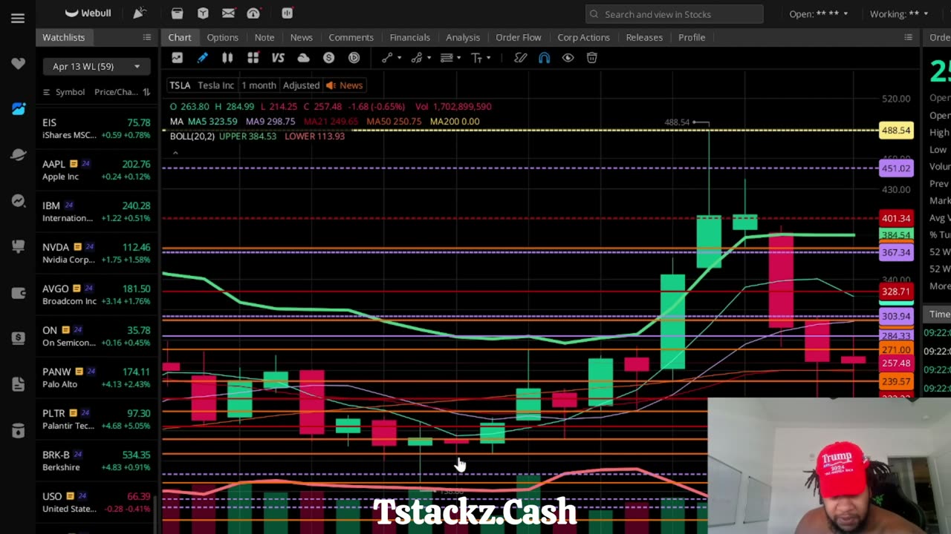The height and width of the screenshot is (534, 951).
Task: Search in the stocks search field
Action: 675,14
